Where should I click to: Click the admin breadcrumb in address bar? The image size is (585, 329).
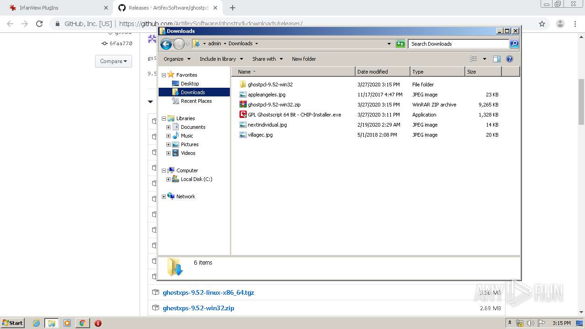[214, 44]
